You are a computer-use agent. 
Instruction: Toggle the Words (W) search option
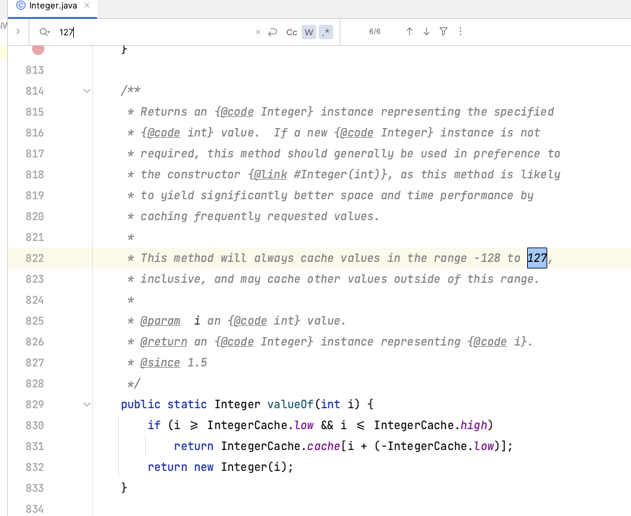click(x=309, y=32)
